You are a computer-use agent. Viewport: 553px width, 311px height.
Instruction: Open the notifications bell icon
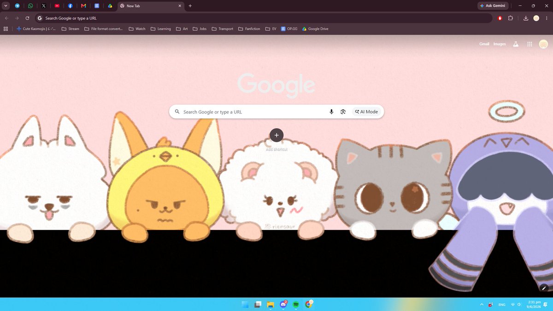click(545, 305)
